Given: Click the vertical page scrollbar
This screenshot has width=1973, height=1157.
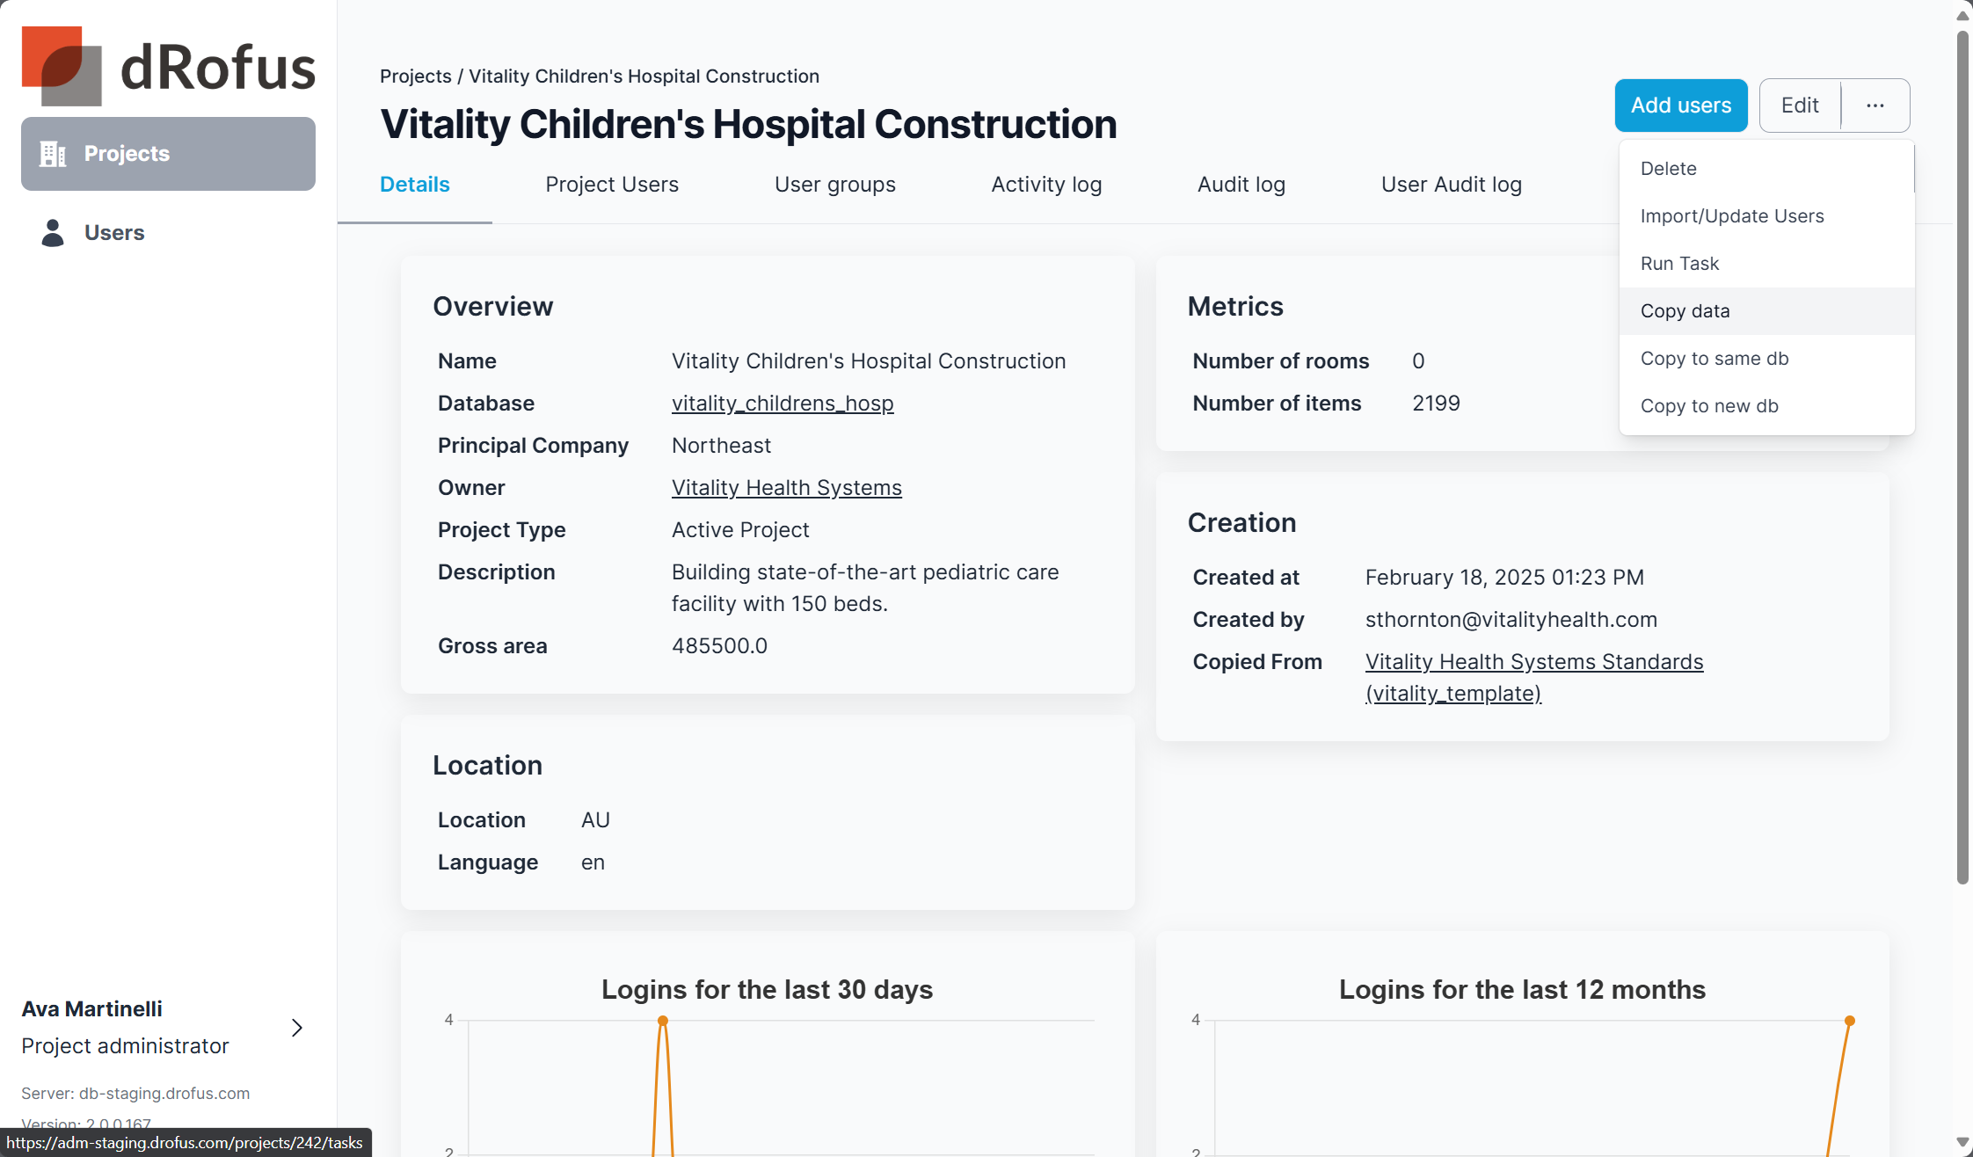Looking at the screenshot, I should [x=1962, y=457].
